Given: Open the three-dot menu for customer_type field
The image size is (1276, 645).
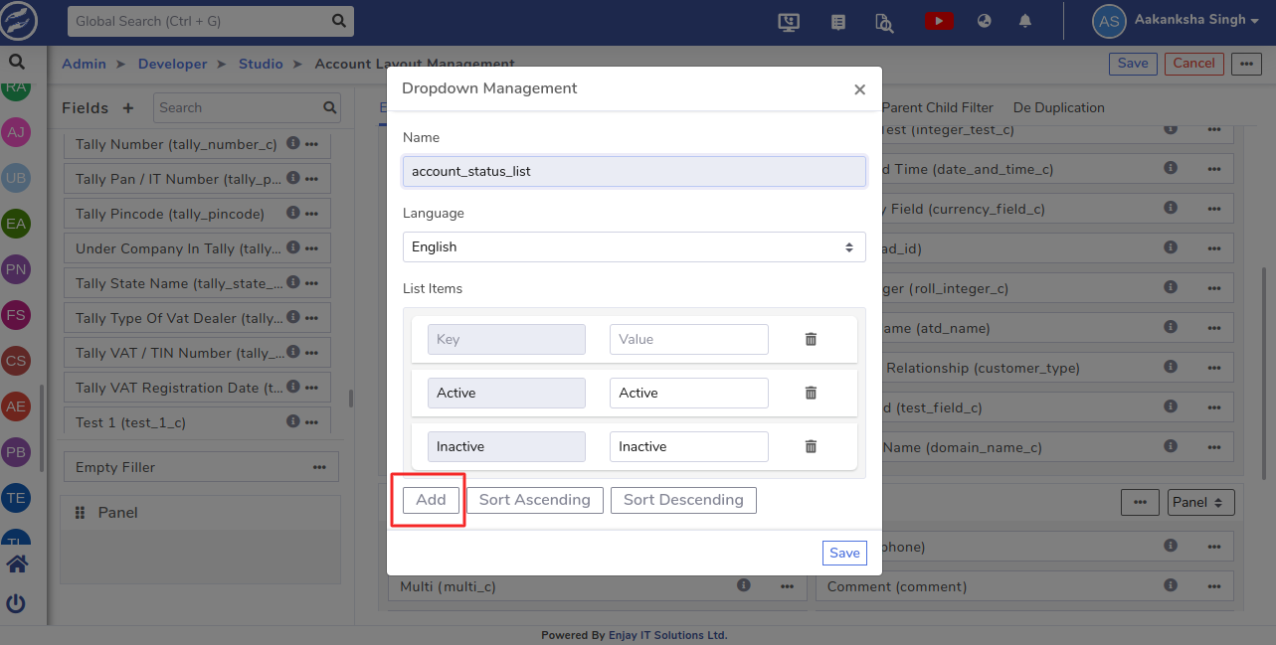Looking at the screenshot, I should 1214,368.
